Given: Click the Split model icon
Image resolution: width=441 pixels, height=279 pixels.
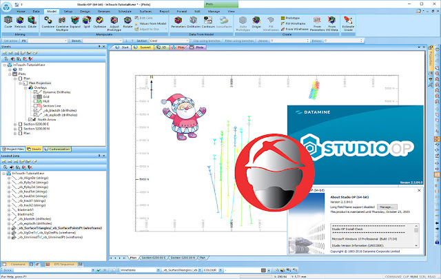Looking at the screenshot, I should click(87, 22).
